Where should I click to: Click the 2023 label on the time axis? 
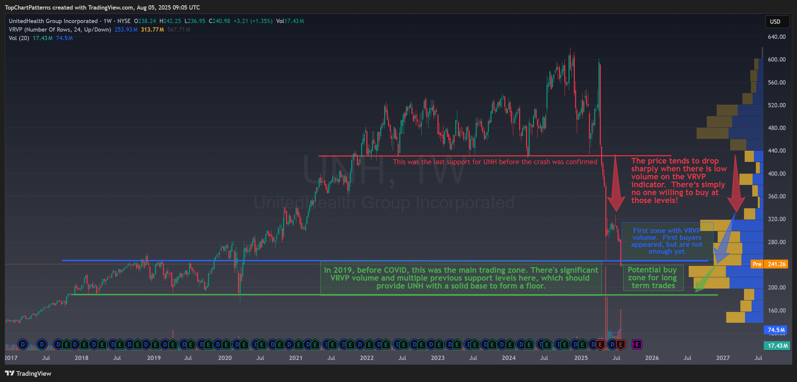[438, 358]
